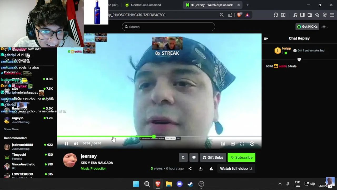337x190 pixels.
Task: Click the Get KICKs button
Action: point(307,27)
